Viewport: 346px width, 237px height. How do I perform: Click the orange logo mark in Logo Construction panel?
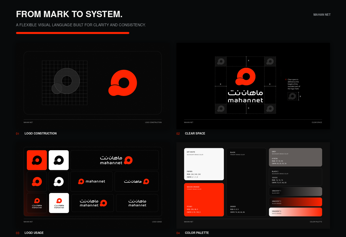point(123,83)
